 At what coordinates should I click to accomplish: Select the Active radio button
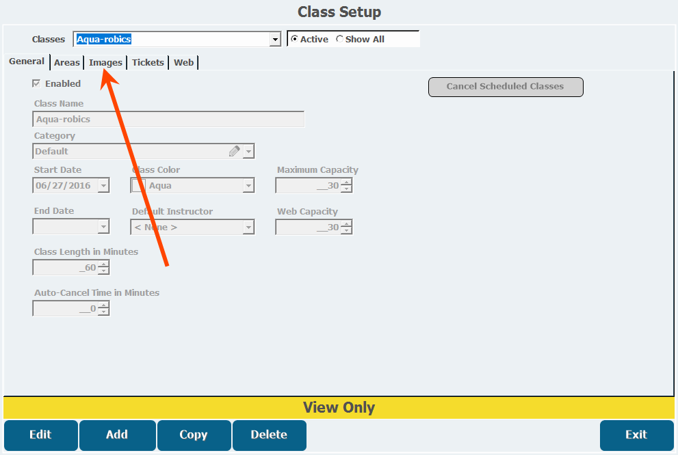pos(294,39)
